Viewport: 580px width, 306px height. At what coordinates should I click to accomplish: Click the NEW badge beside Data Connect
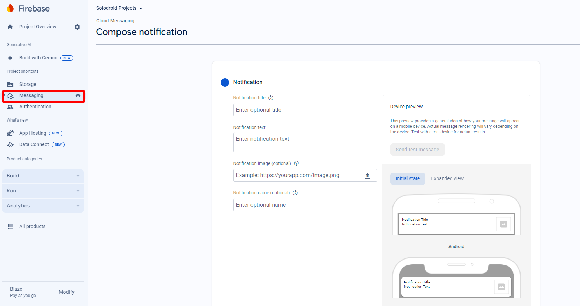pos(58,145)
